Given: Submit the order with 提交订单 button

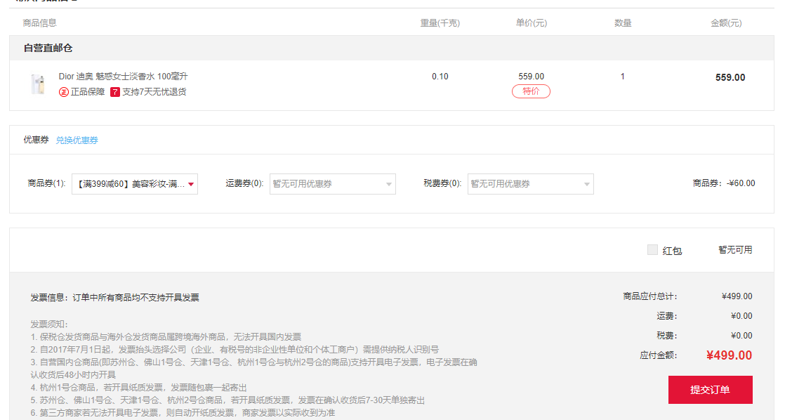Looking at the screenshot, I should coord(711,390).
